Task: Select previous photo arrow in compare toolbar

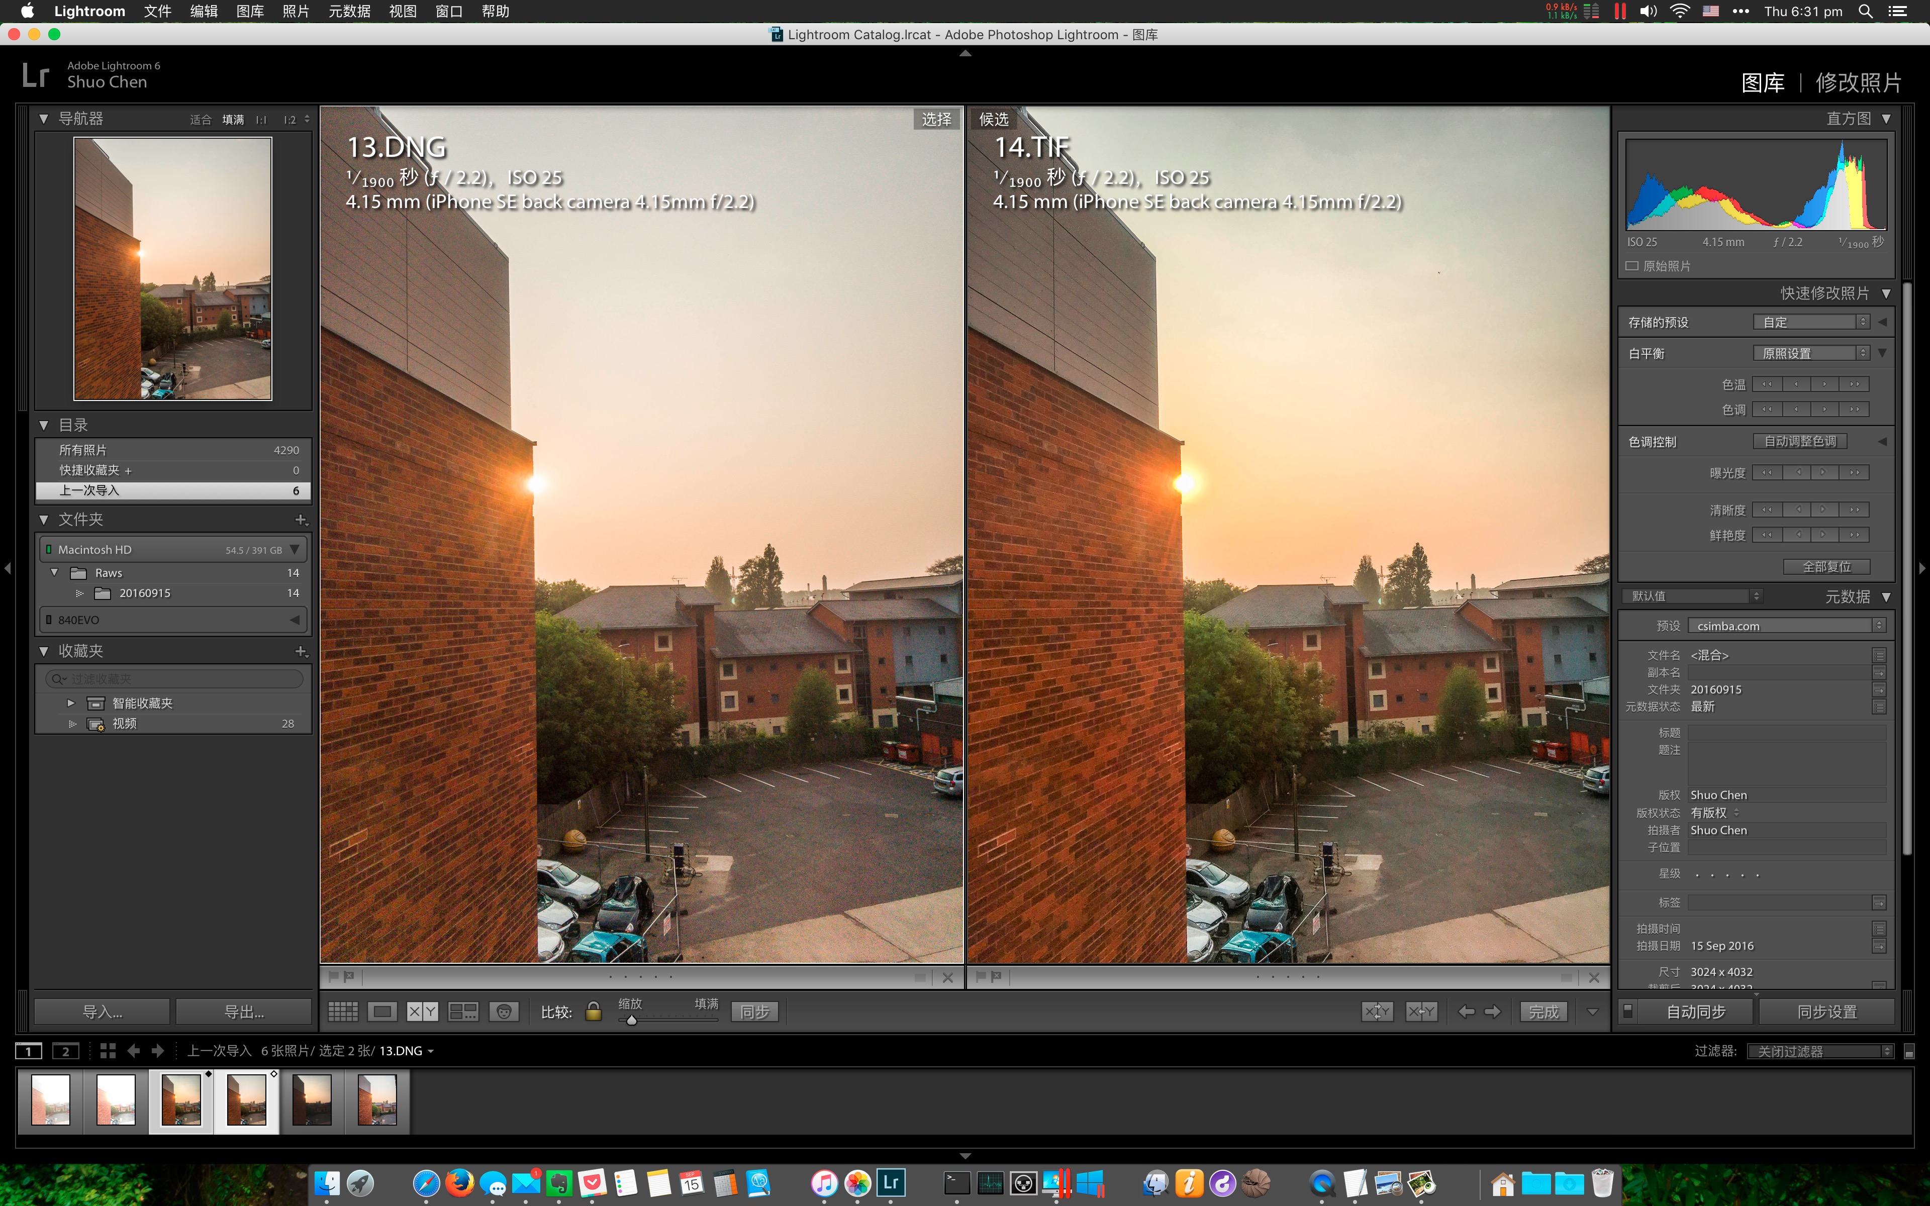Action: (x=1466, y=1012)
